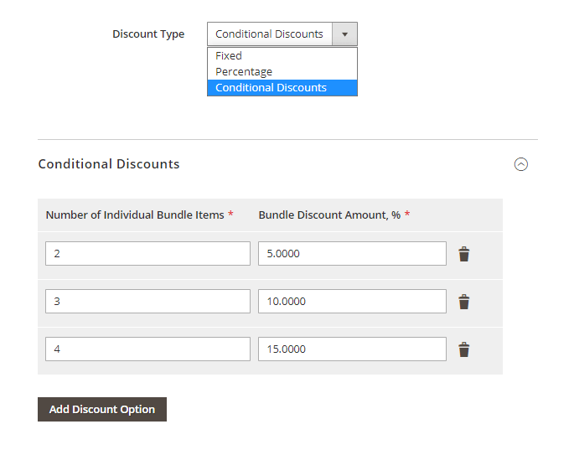574x450 pixels.
Task: Click the Number of Individual Bundle Items header
Action: pyautogui.click(x=135, y=215)
